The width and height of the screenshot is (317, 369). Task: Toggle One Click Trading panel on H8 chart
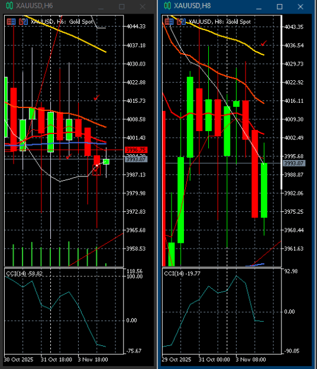181,22
